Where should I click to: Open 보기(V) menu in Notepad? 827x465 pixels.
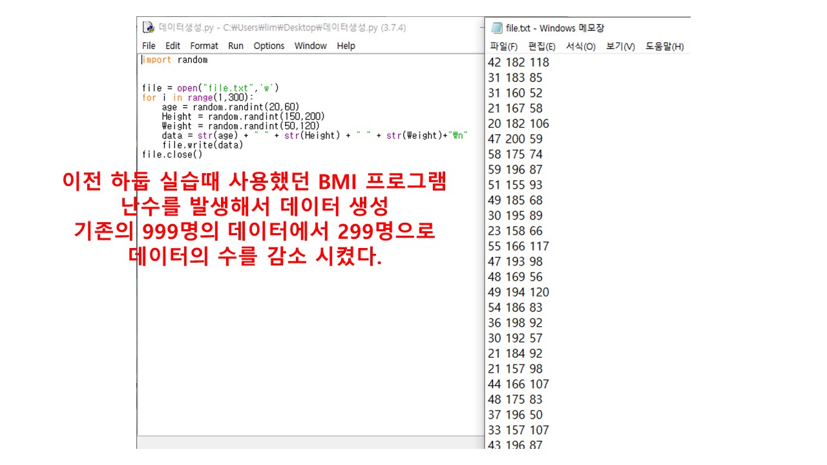pos(620,46)
